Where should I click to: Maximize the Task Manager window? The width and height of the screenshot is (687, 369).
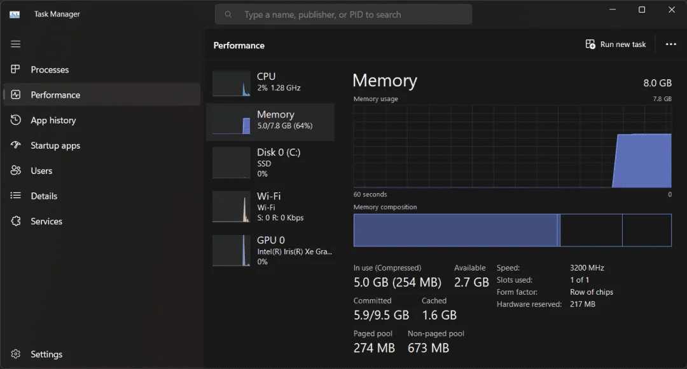click(x=642, y=10)
